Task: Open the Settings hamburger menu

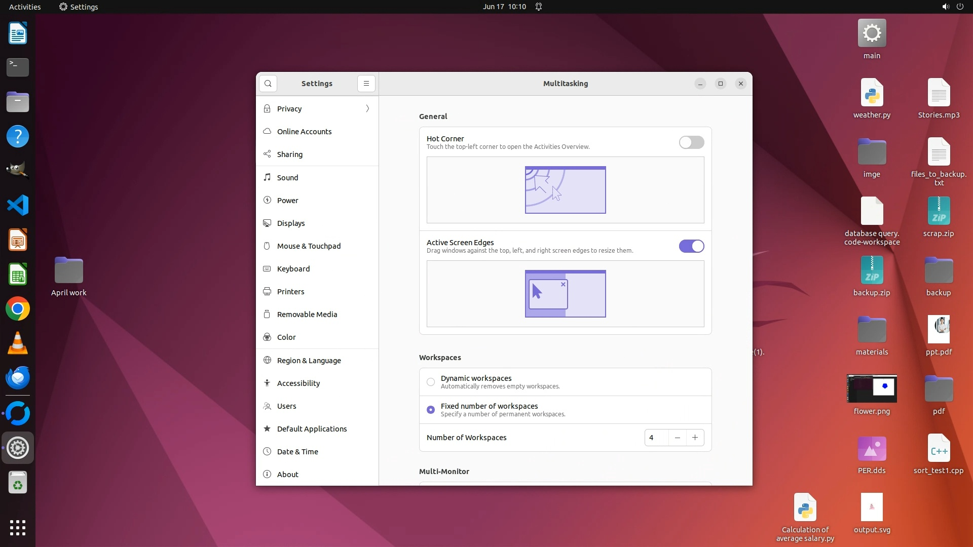Action: (366, 84)
